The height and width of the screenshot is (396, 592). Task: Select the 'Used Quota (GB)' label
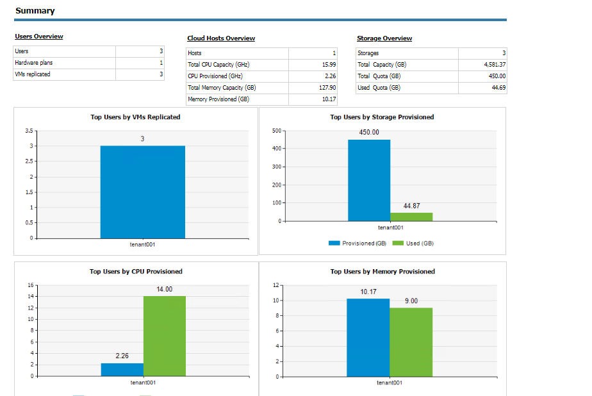379,88
